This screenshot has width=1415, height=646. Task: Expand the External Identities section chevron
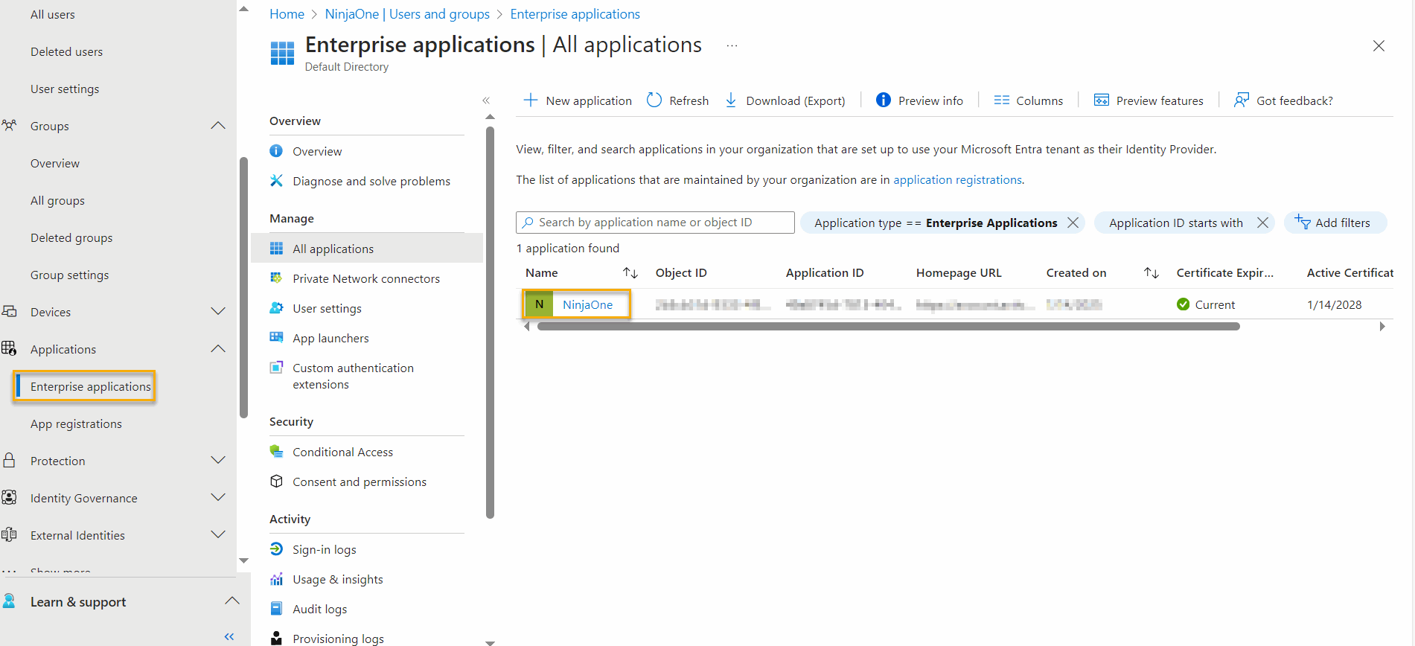click(x=217, y=535)
